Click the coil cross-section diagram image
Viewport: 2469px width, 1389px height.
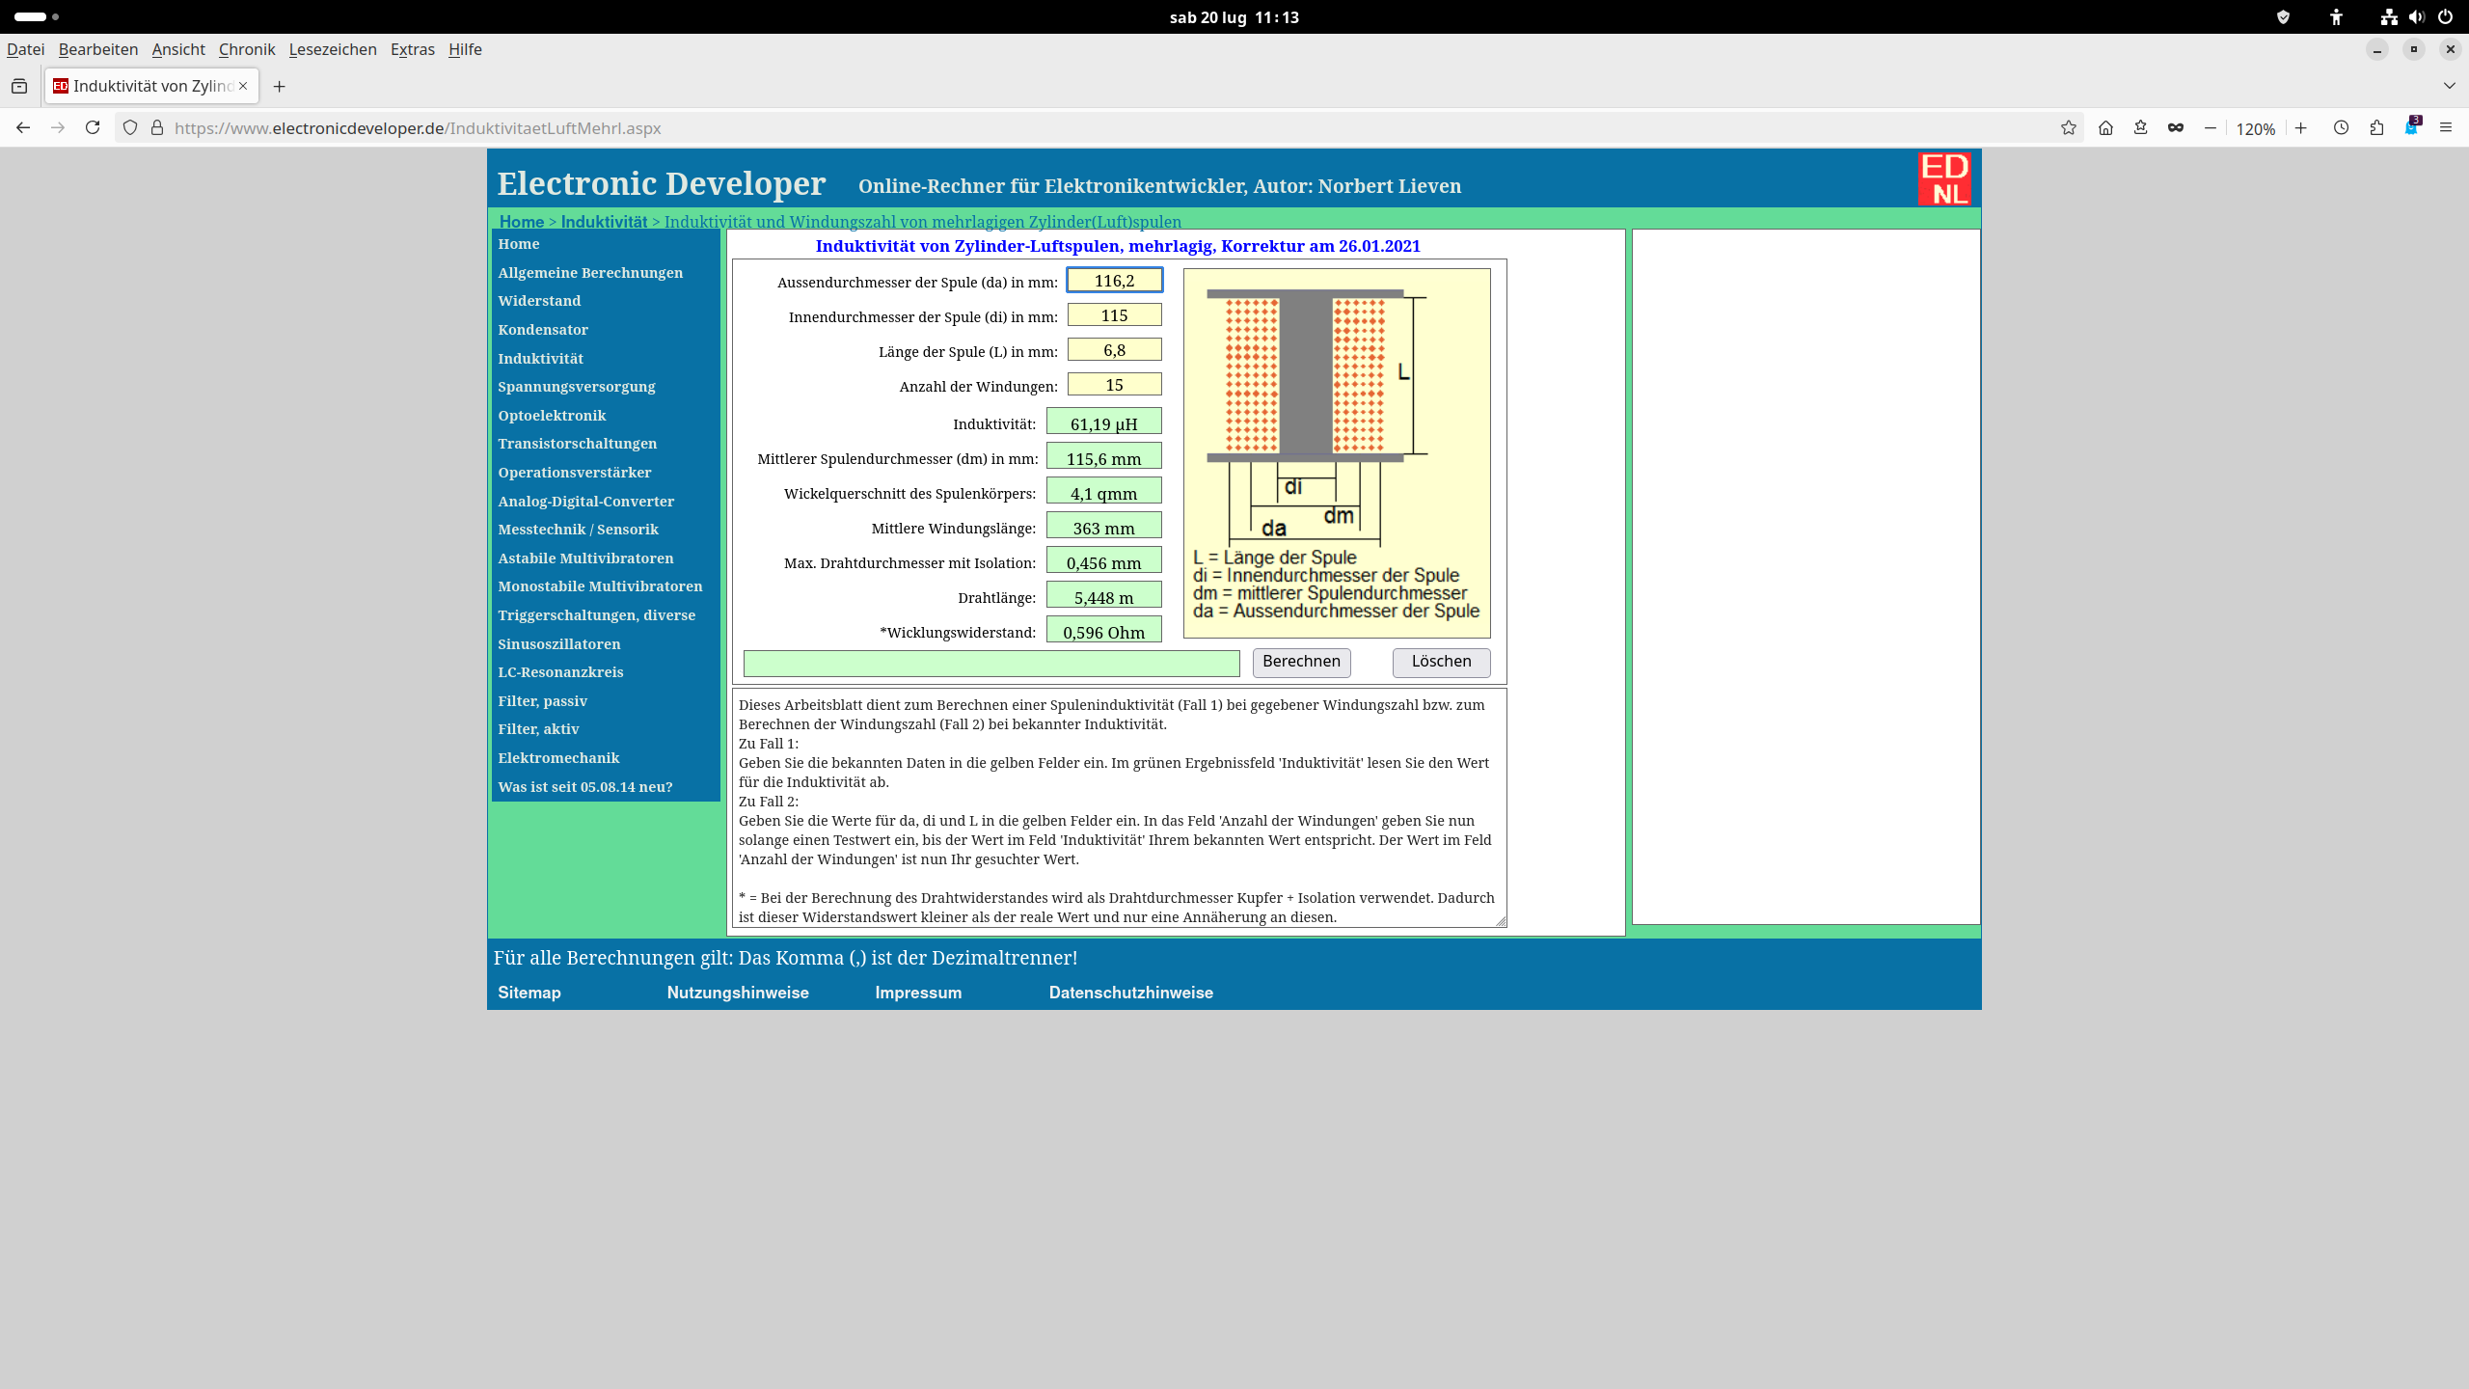pyautogui.click(x=1337, y=452)
